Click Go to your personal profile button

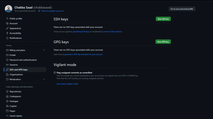[x=182, y=9]
